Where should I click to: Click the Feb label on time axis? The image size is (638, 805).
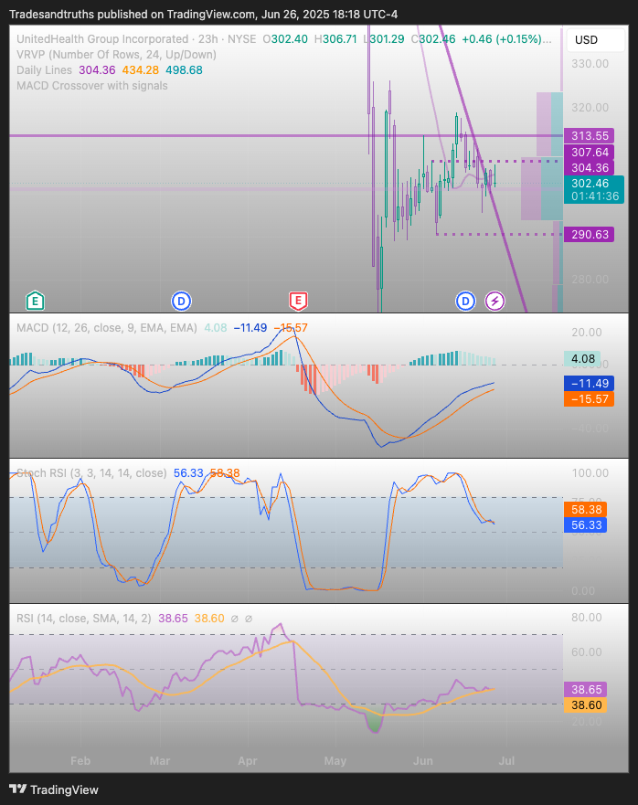(80, 761)
